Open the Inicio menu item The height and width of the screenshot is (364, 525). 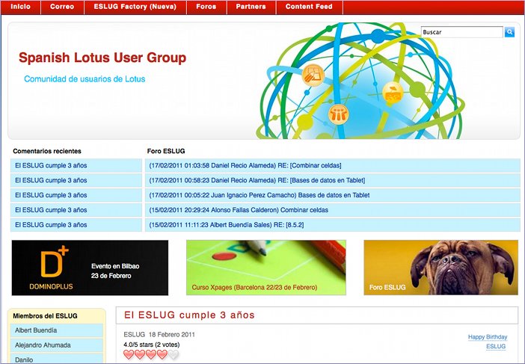(20, 7)
